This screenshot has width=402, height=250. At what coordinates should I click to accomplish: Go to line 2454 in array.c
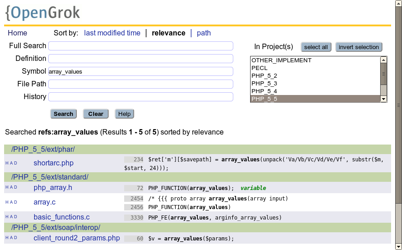click(134, 199)
